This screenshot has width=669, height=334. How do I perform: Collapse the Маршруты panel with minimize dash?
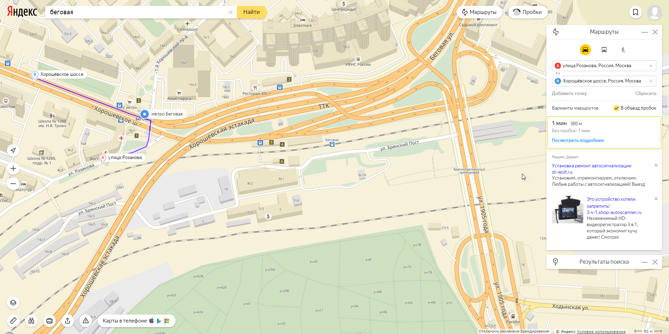(645, 32)
